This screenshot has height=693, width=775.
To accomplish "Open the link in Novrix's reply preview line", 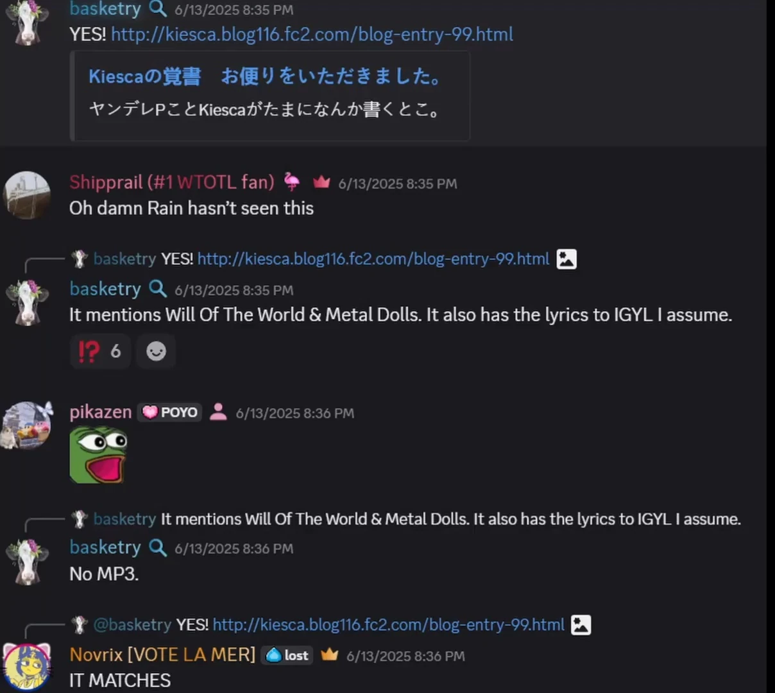I will 389,625.
